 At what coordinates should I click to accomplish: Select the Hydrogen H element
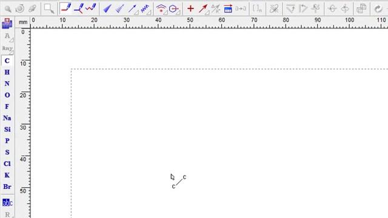click(7, 72)
